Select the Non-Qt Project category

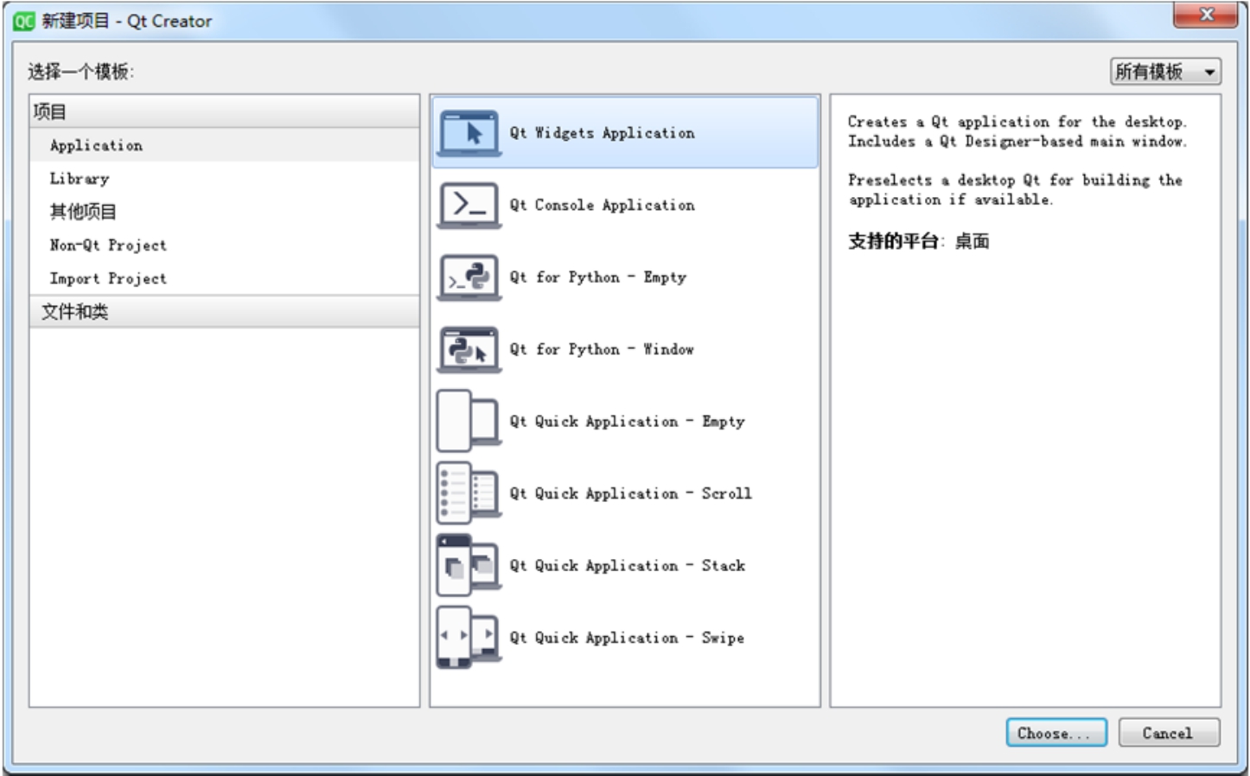pos(225,245)
